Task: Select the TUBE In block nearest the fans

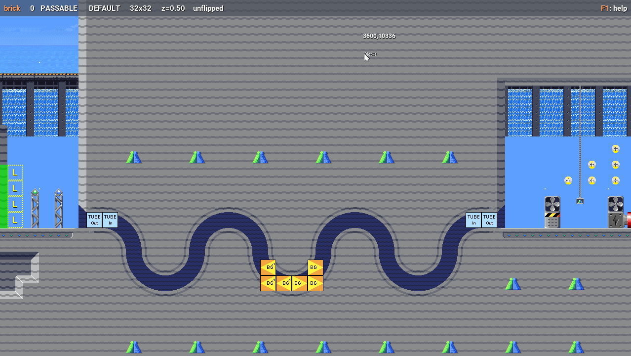Action: (473, 220)
